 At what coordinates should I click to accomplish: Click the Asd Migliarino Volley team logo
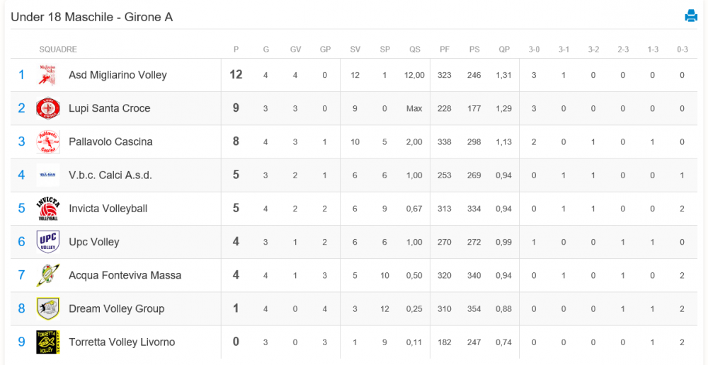point(47,75)
